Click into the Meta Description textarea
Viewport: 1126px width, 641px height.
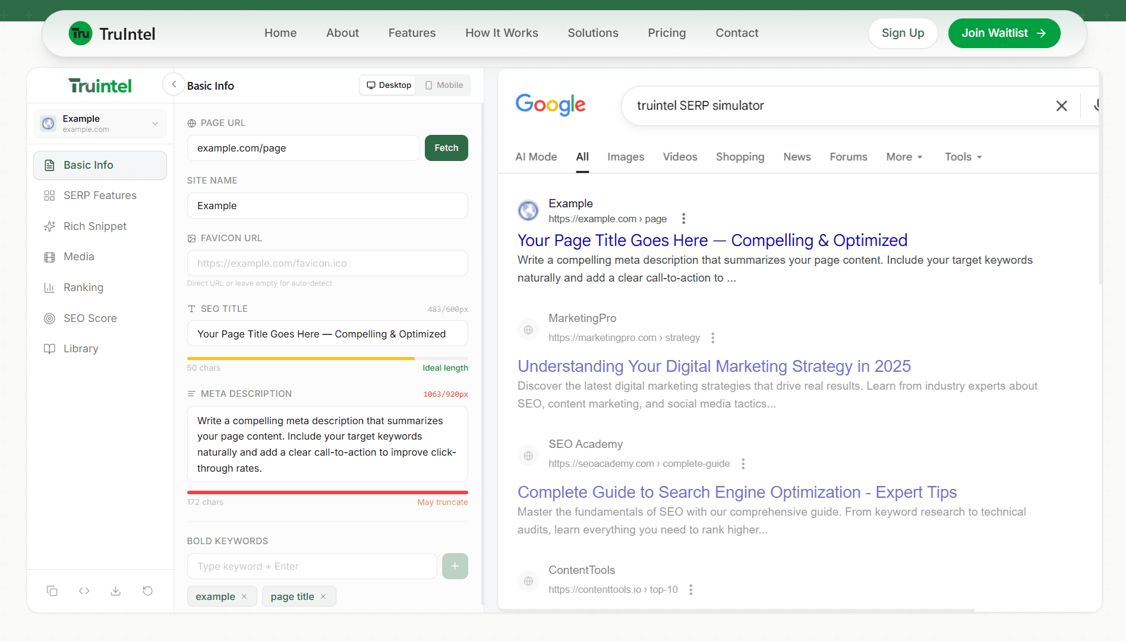(x=327, y=444)
